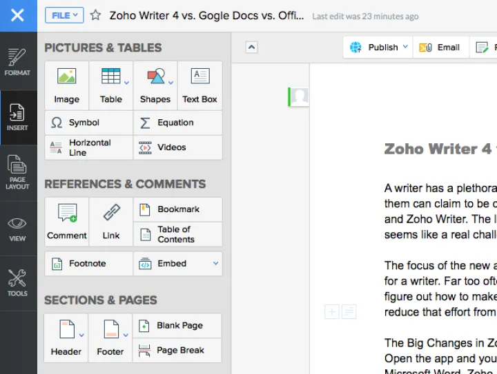Viewport: 497px width, 374px height.
Task: Insert an Image from the panel
Action: coord(66,85)
